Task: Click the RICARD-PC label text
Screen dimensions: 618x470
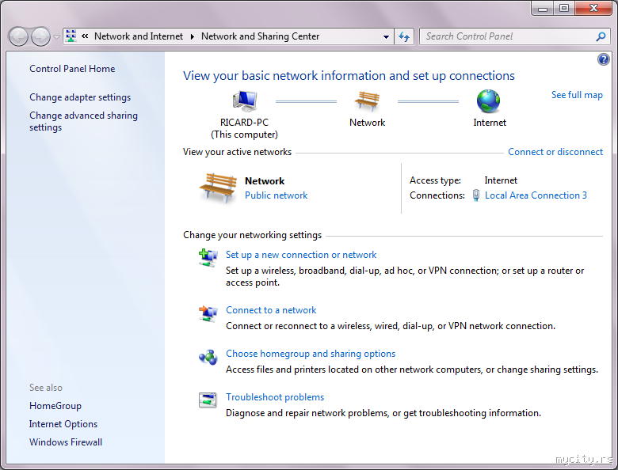Action: [244, 123]
